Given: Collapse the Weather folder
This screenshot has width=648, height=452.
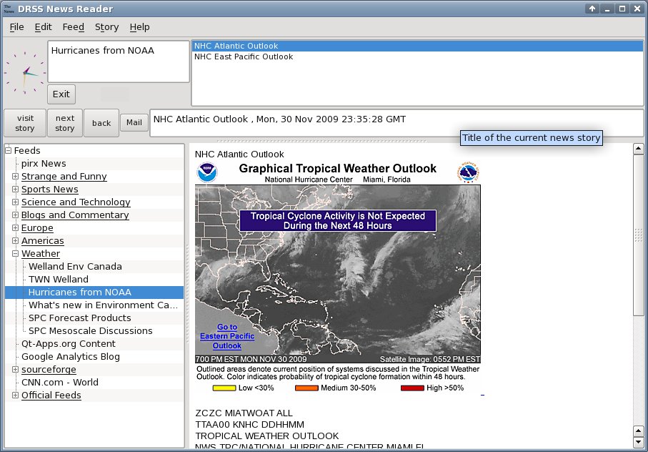Looking at the screenshot, I should (x=15, y=253).
